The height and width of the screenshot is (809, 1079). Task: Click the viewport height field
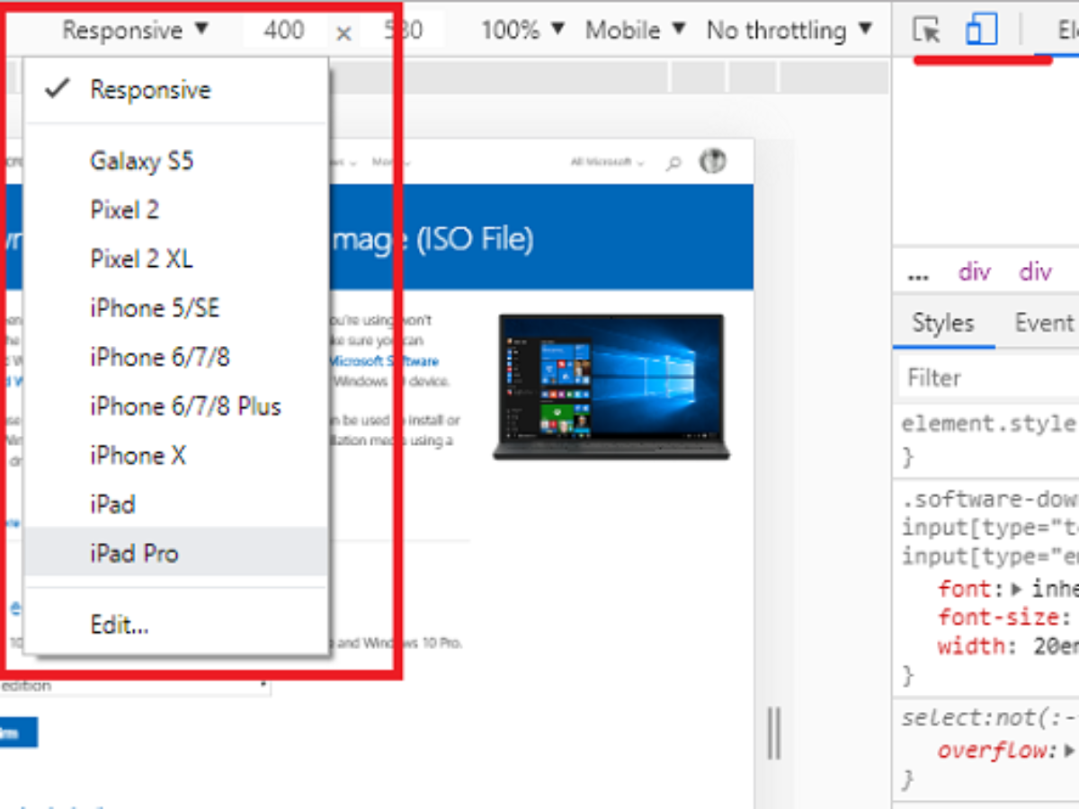(x=403, y=30)
